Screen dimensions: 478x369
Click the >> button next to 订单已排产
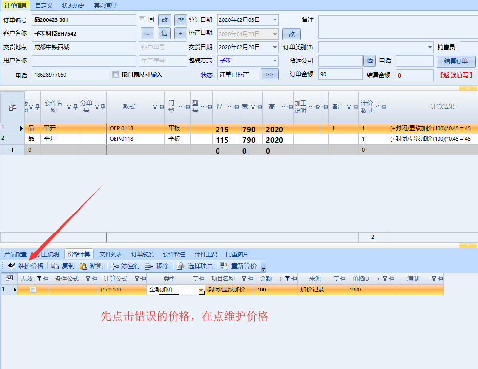(x=269, y=75)
